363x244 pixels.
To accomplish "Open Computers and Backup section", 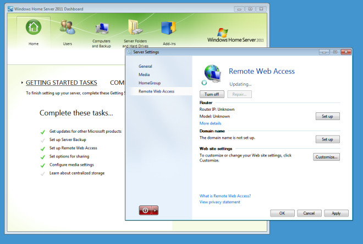I will pyautogui.click(x=101, y=34).
